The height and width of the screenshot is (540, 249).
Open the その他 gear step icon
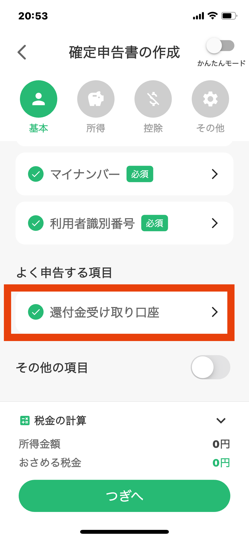(210, 99)
